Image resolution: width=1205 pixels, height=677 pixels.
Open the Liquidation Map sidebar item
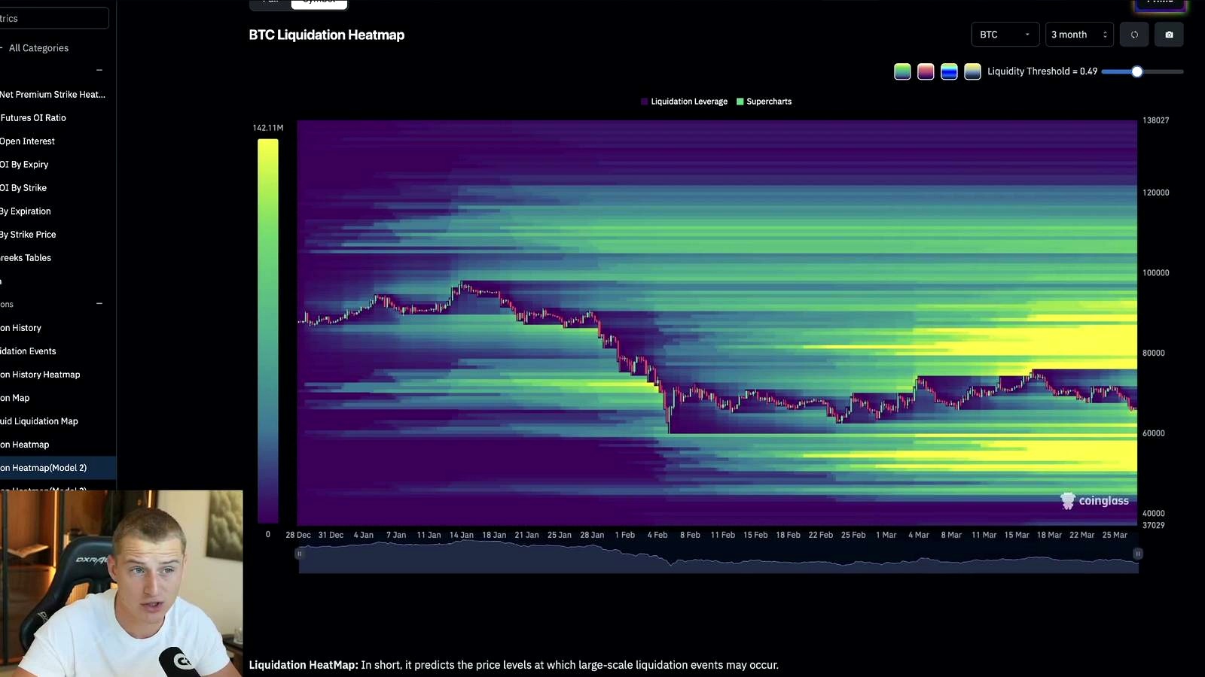(x=15, y=398)
